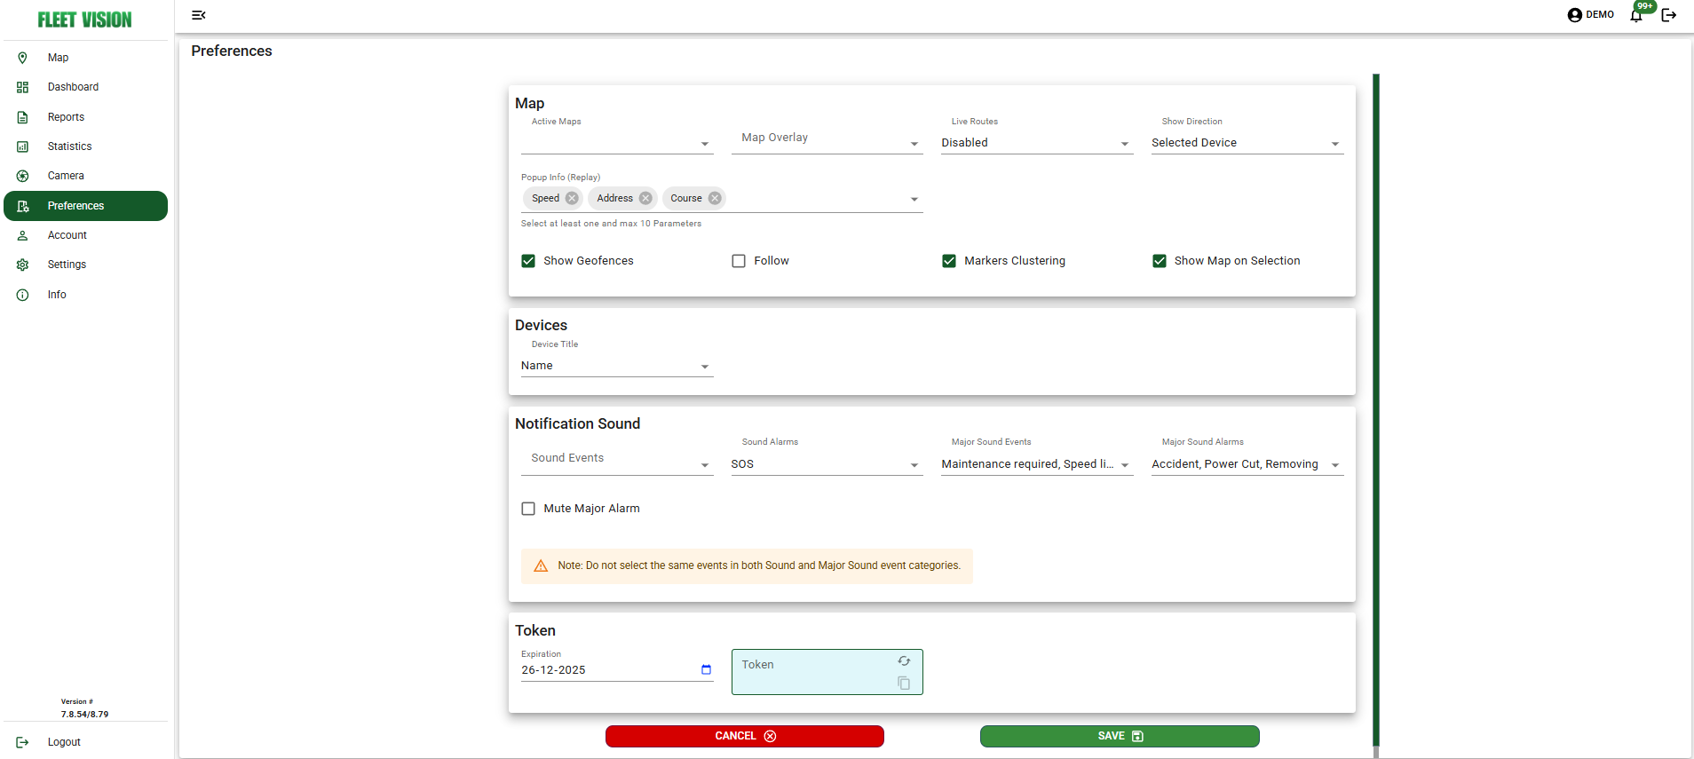Uncheck Show Geofences

pos(528,261)
